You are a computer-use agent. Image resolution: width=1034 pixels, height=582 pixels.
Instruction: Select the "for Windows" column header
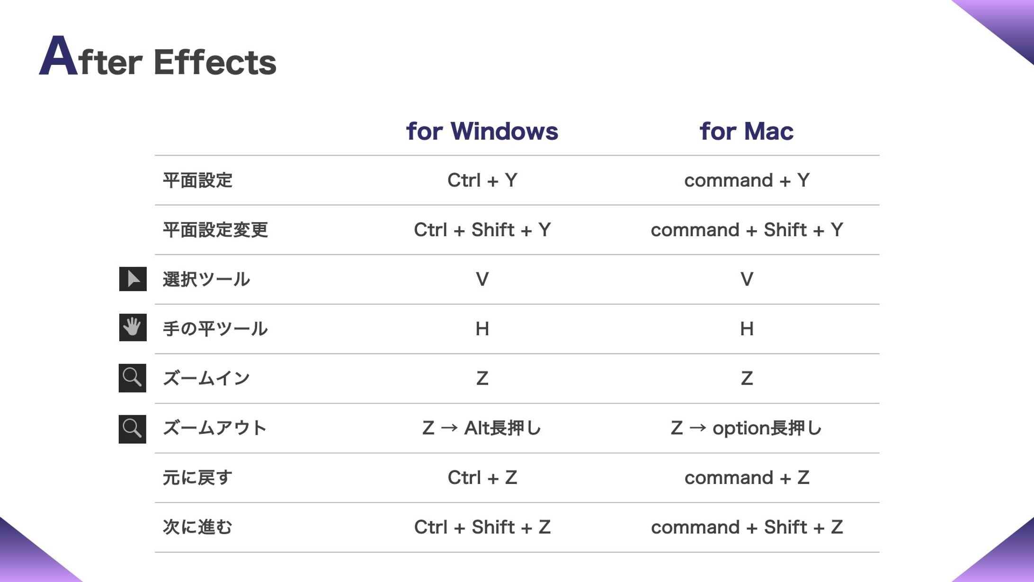(x=482, y=131)
